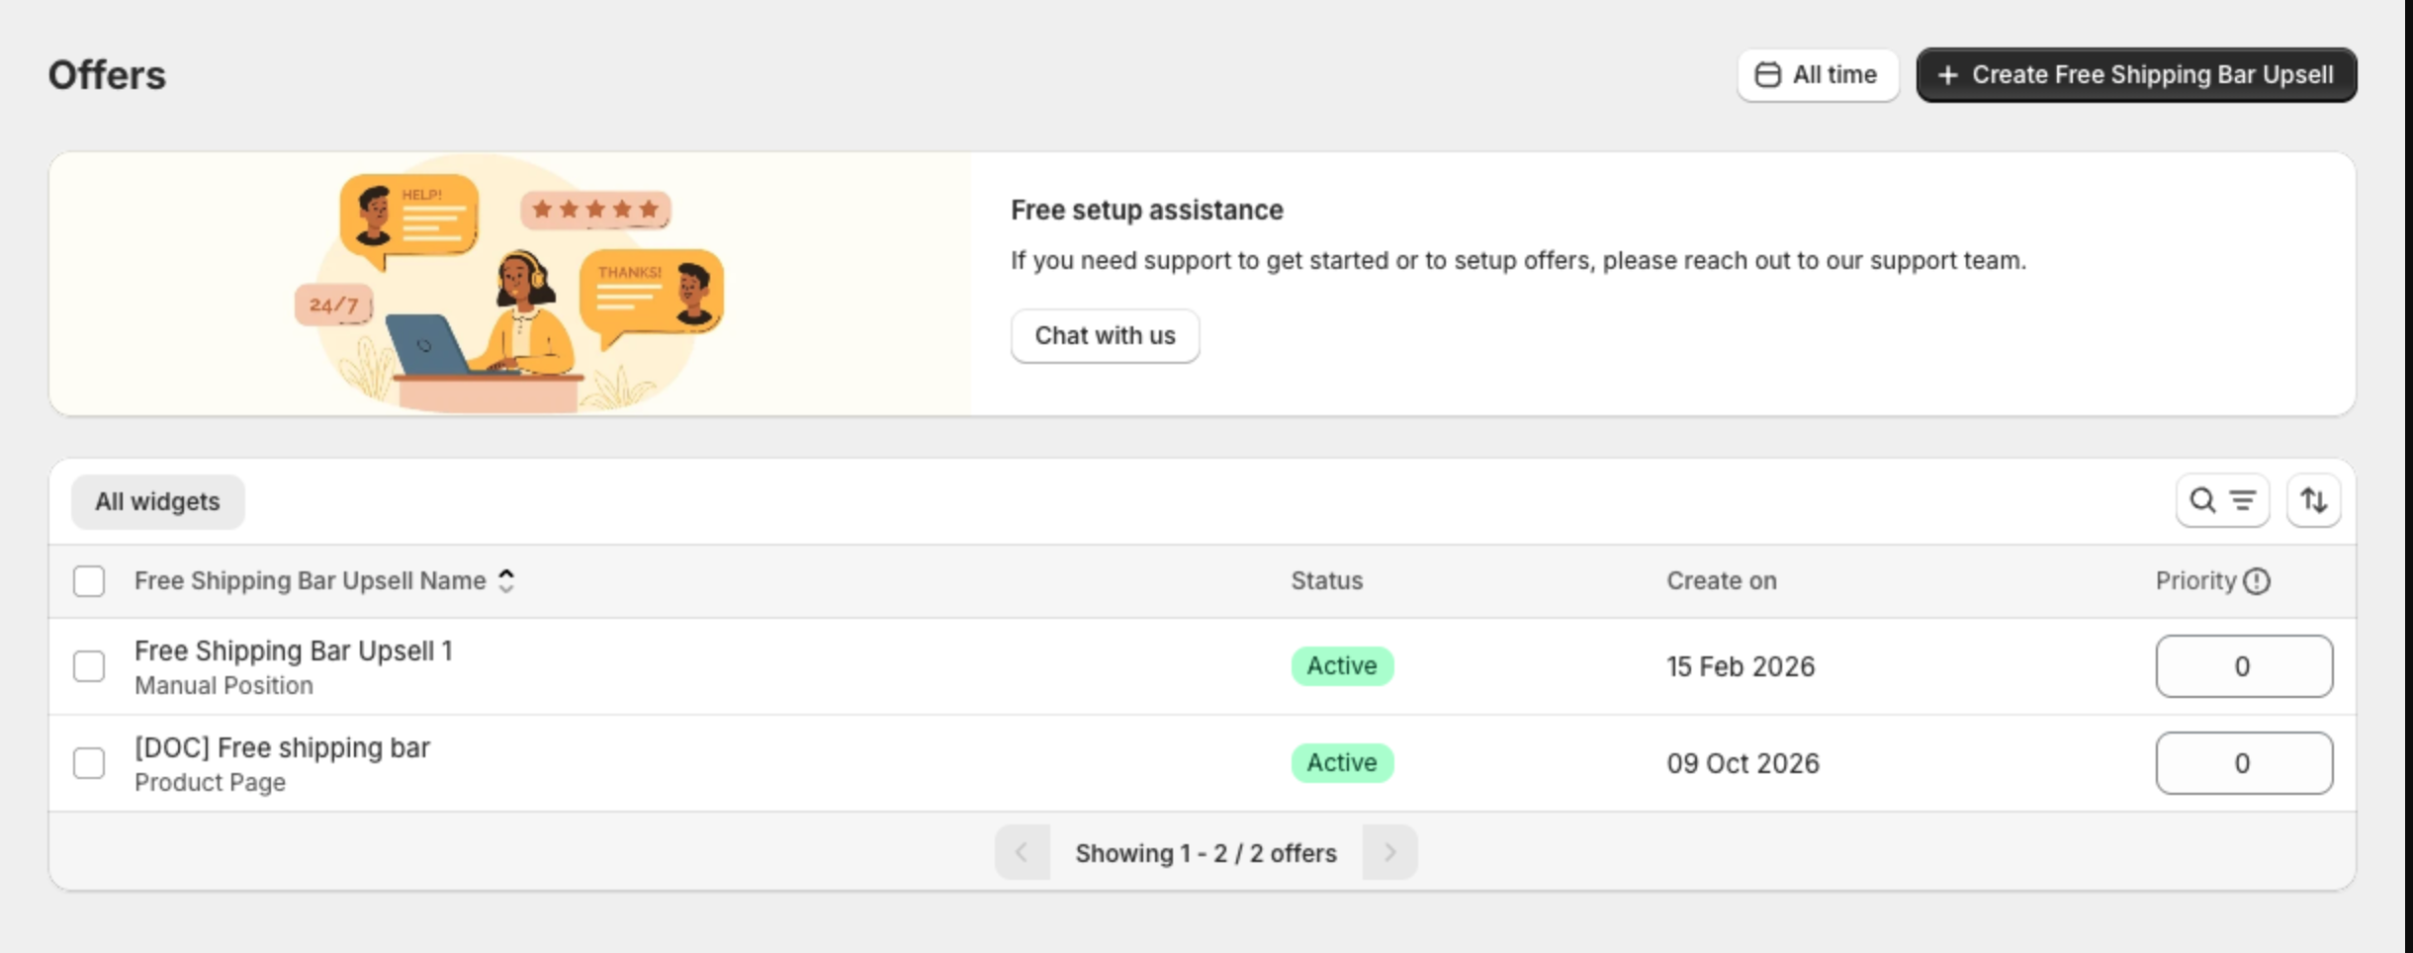Go to next page of offers
The image size is (2413, 953).
pyautogui.click(x=1389, y=852)
